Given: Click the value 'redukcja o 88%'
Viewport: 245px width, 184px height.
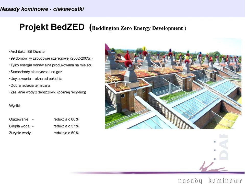Looking at the screenshot, I should click(66, 119).
